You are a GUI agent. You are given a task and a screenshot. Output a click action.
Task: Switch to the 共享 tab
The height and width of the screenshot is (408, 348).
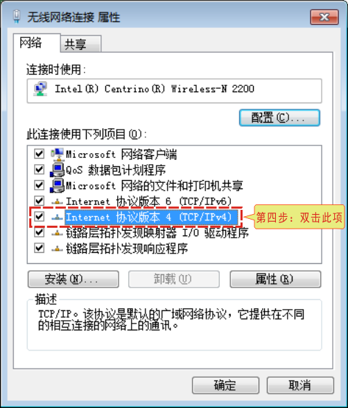(80, 44)
